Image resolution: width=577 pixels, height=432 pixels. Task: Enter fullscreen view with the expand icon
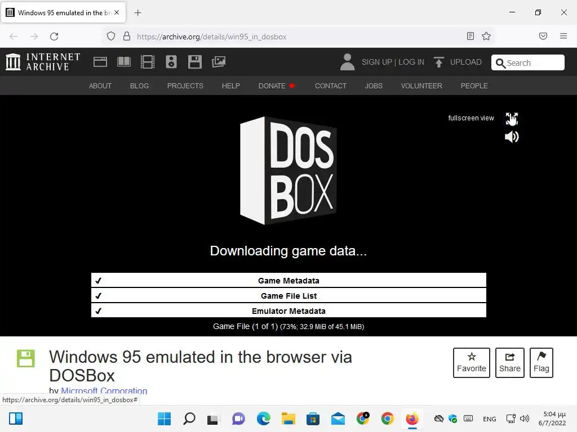512,118
